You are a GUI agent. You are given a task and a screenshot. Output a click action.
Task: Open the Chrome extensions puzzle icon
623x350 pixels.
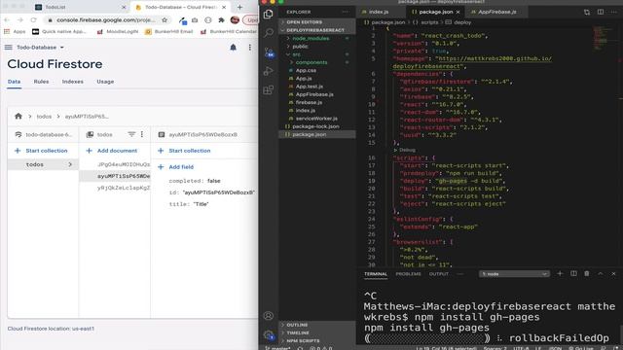click(x=221, y=19)
